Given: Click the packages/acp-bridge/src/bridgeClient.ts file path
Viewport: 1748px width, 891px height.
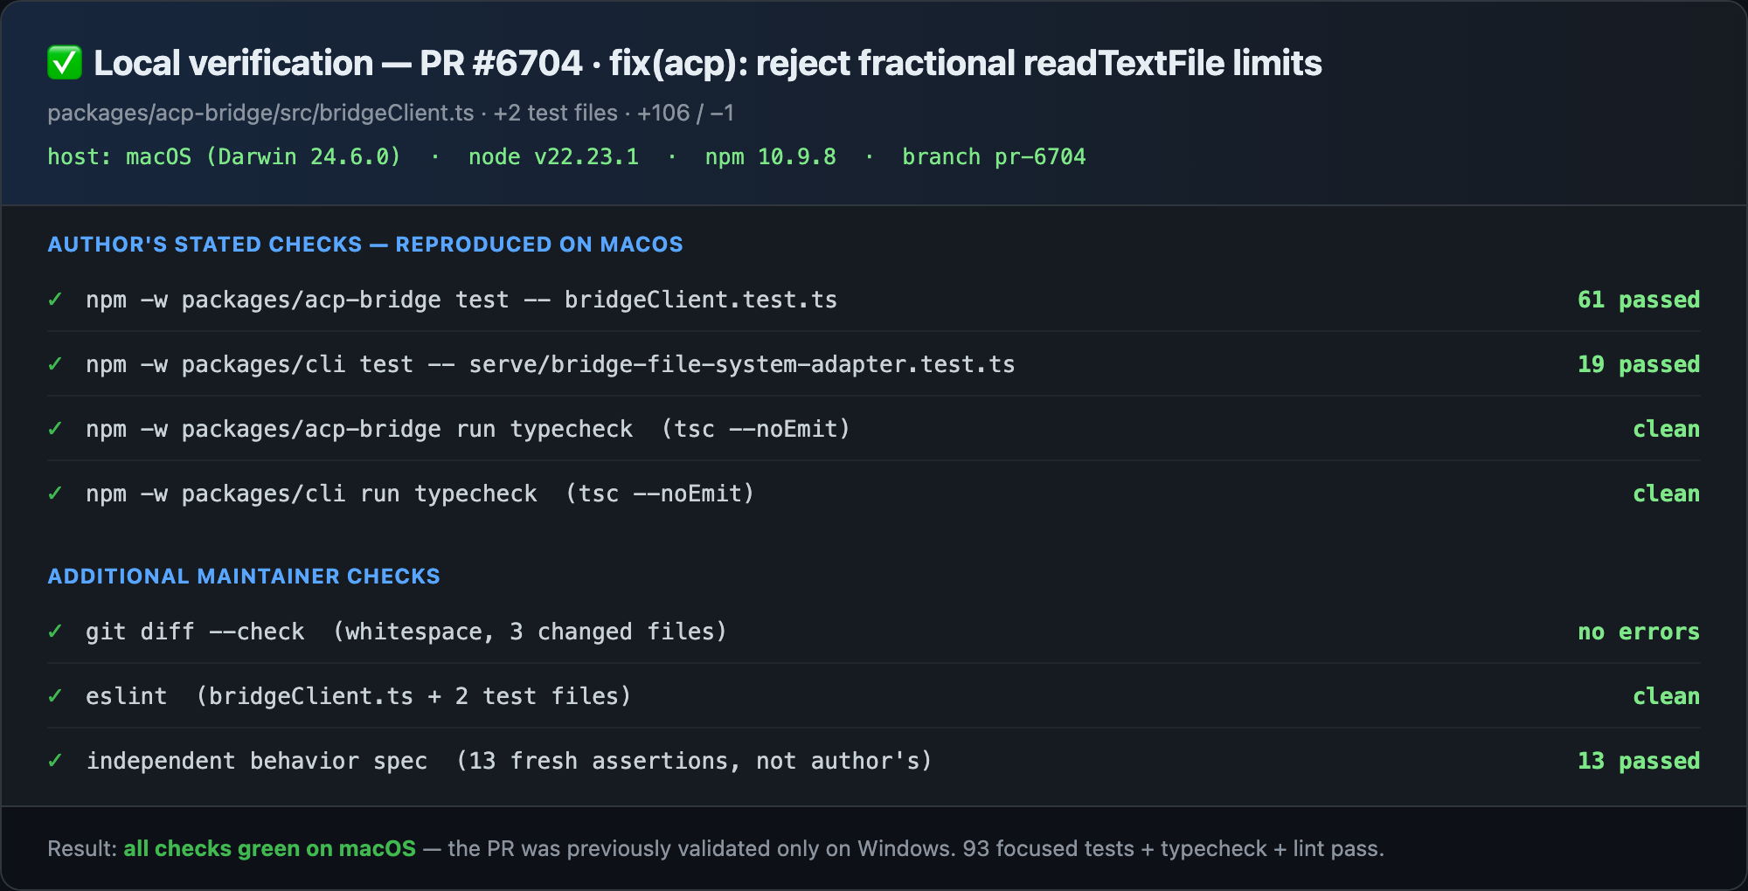Looking at the screenshot, I should [x=260, y=113].
